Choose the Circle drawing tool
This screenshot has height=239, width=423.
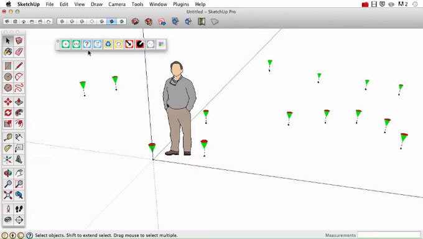pos(8,77)
